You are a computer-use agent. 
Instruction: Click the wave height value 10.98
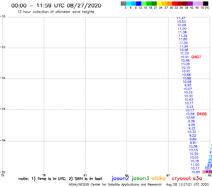(x=187, y=82)
